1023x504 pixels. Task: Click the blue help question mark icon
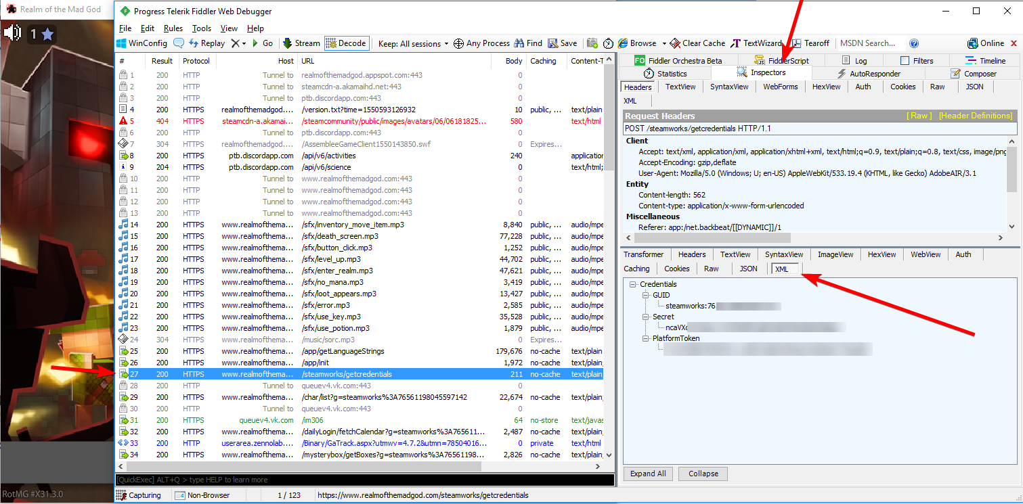[x=914, y=43]
